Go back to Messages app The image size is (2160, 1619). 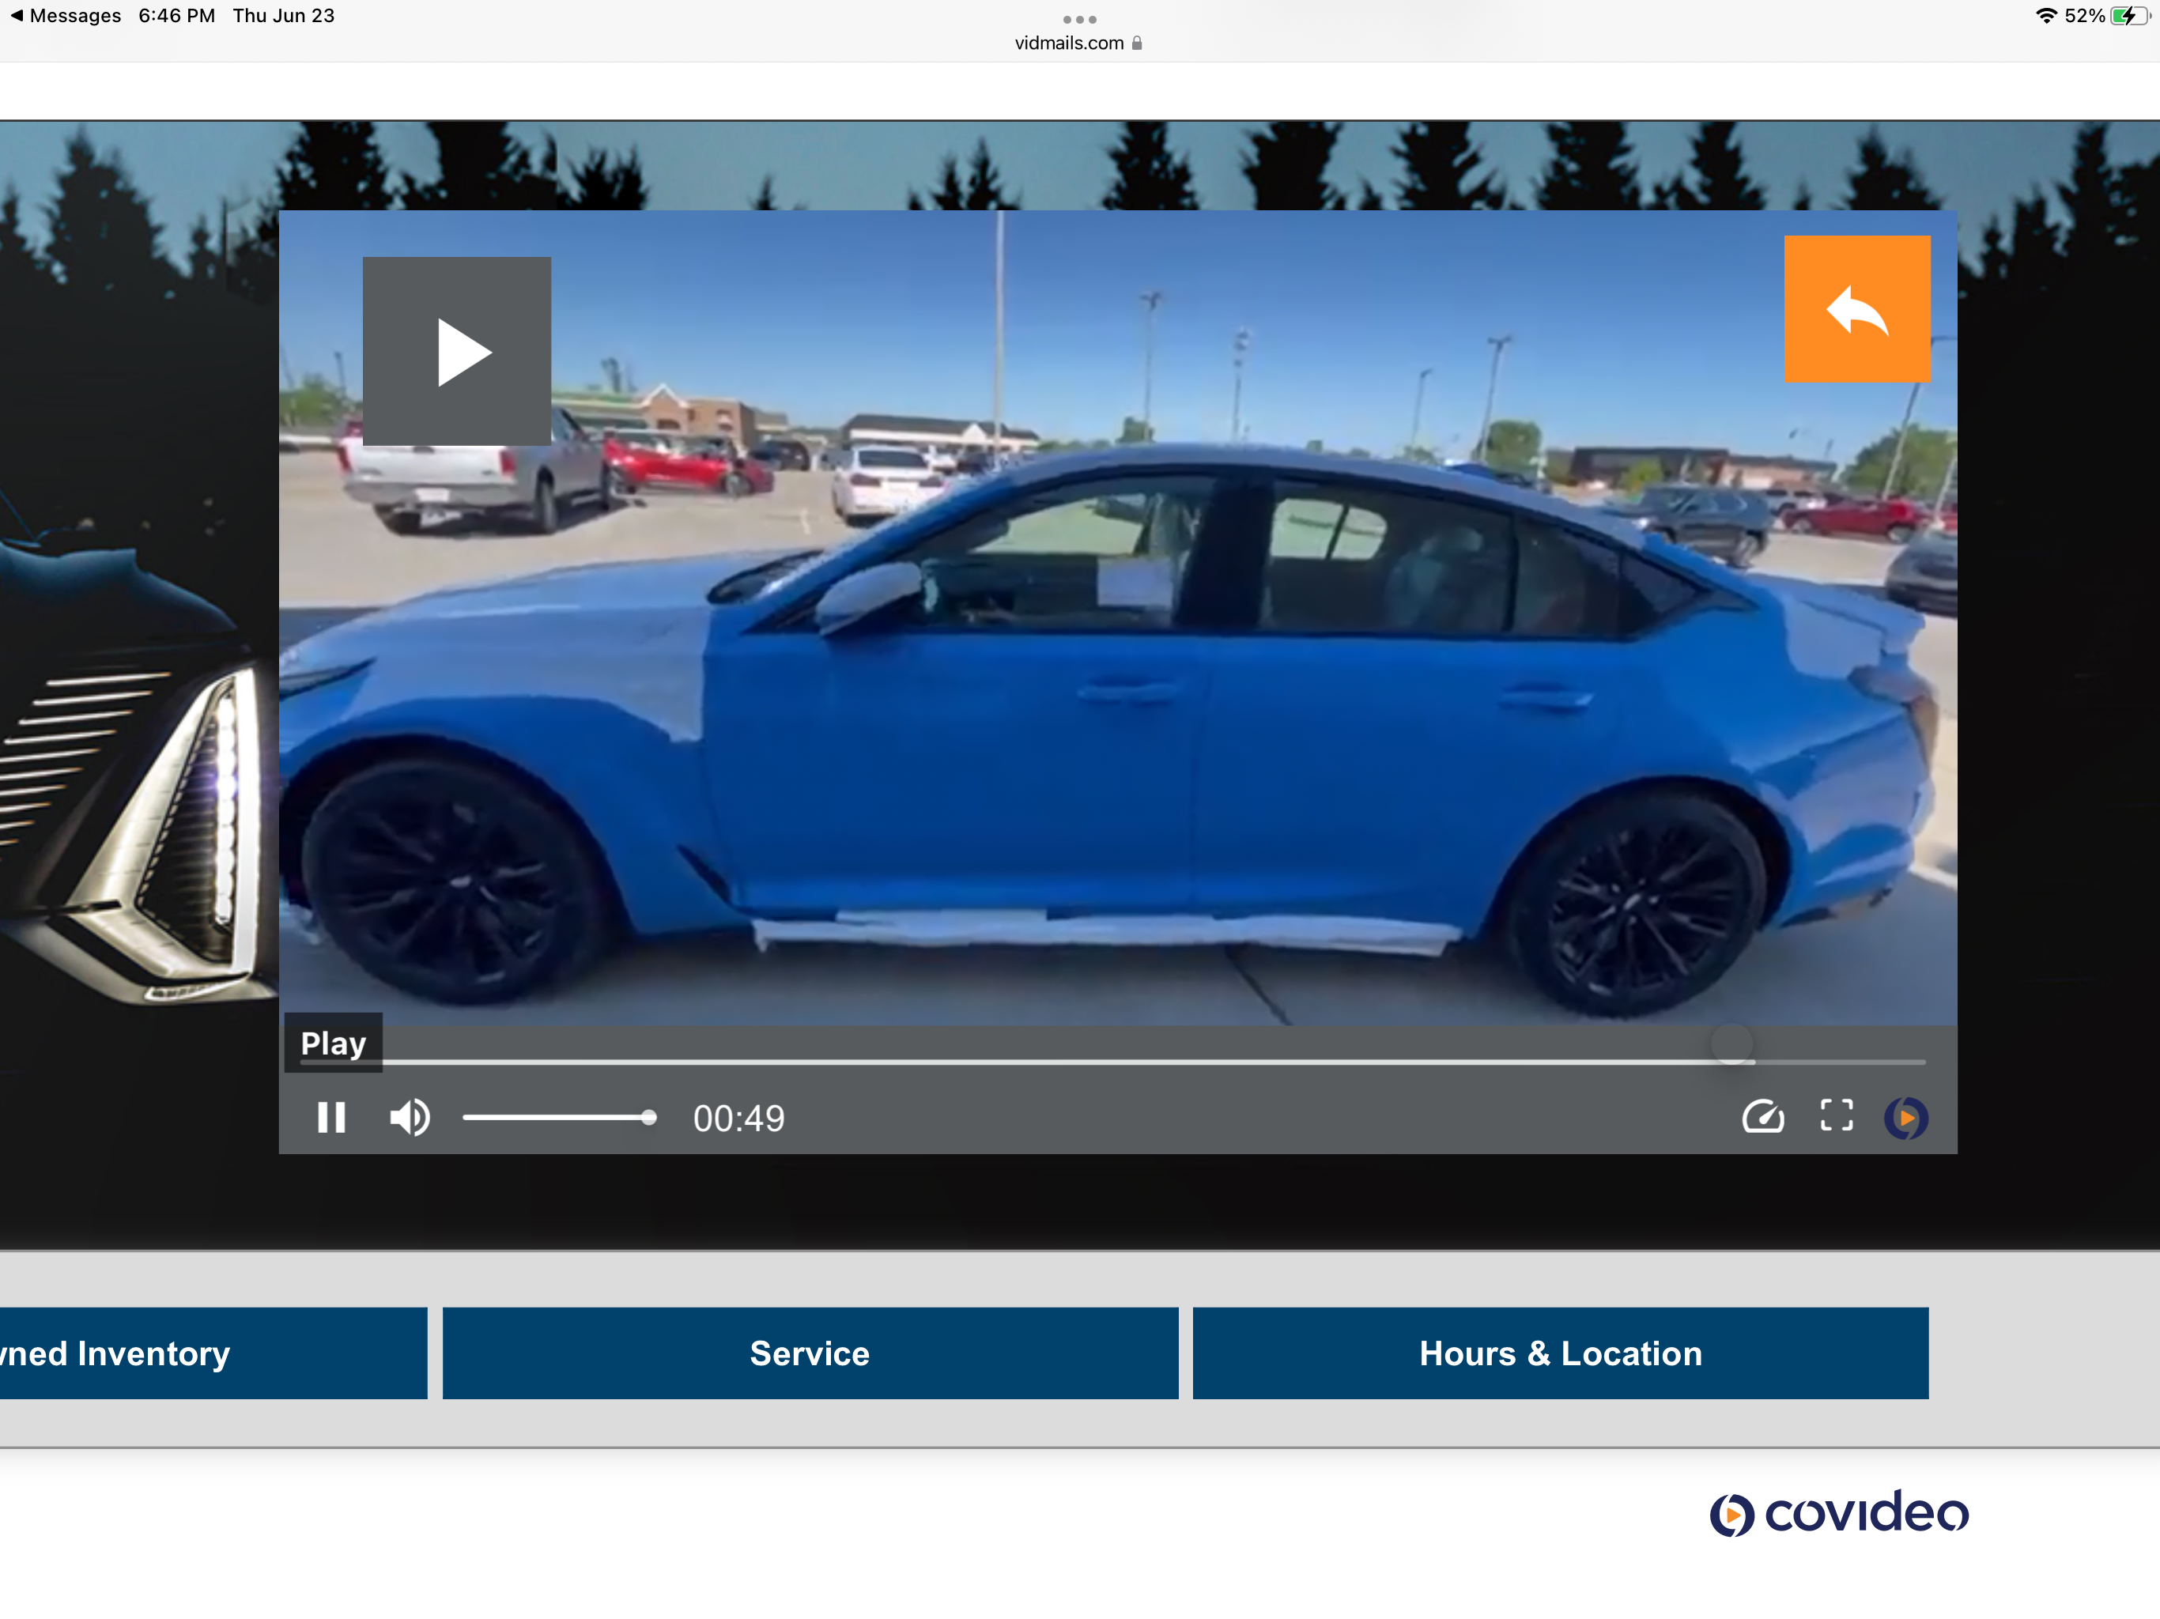click(65, 16)
